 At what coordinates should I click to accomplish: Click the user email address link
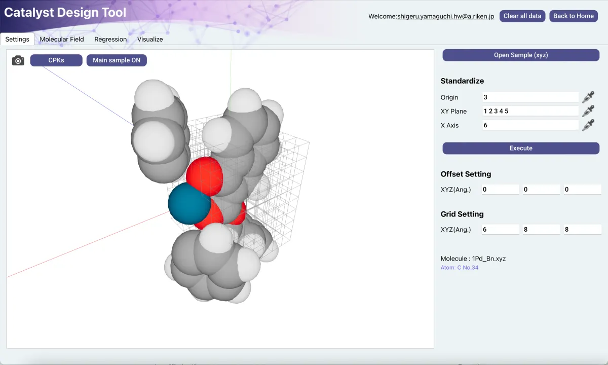coord(445,16)
